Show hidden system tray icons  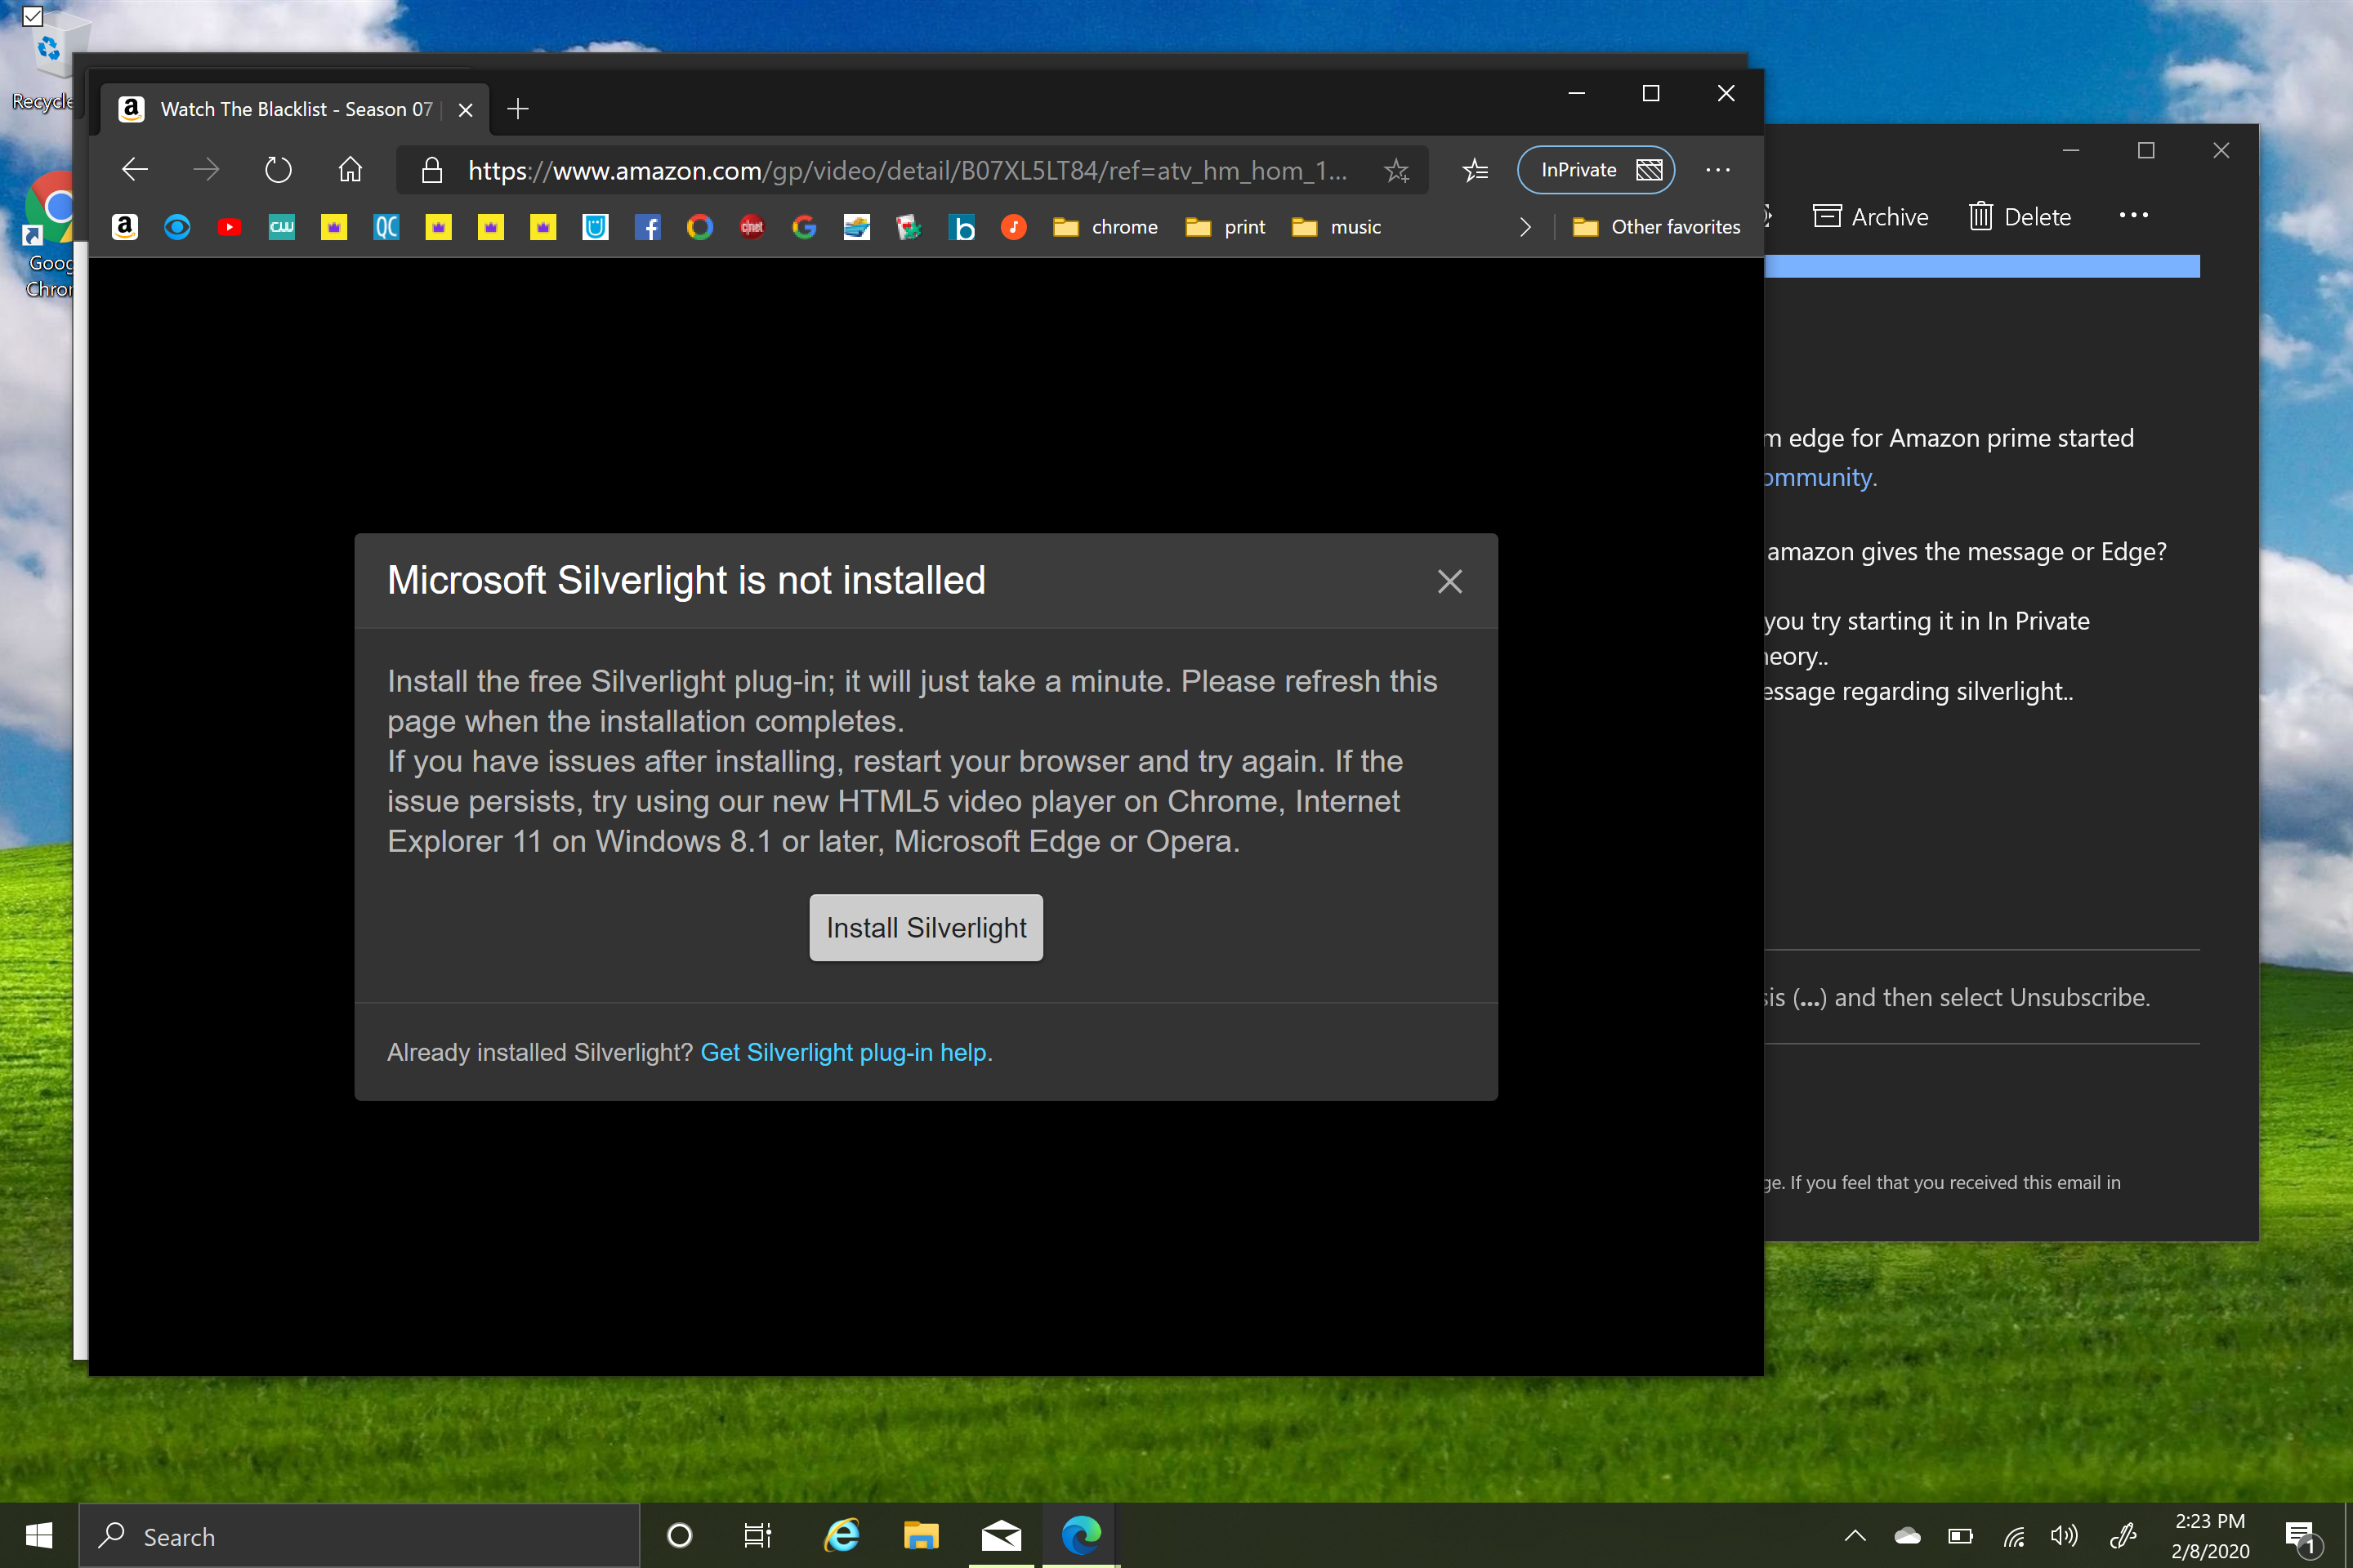coord(1855,1536)
